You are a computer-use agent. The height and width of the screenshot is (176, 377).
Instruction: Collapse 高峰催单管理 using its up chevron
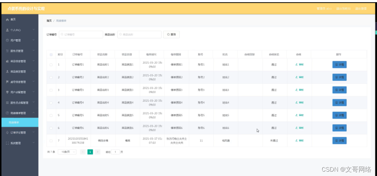33,113
